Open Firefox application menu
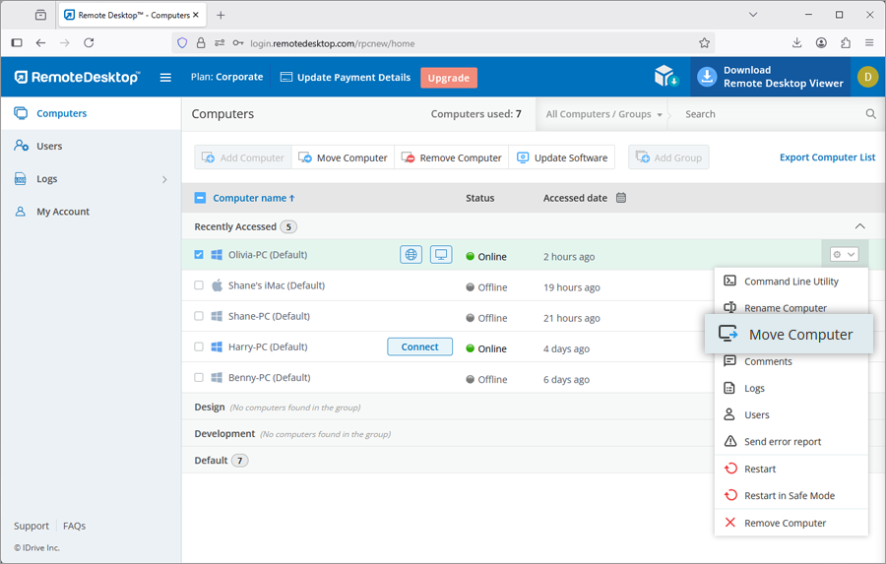Viewport: 886px width, 564px height. pyautogui.click(x=869, y=43)
